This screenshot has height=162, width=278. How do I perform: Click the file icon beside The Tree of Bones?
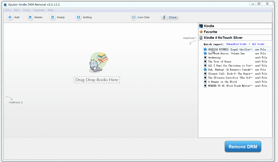point(205,62)
